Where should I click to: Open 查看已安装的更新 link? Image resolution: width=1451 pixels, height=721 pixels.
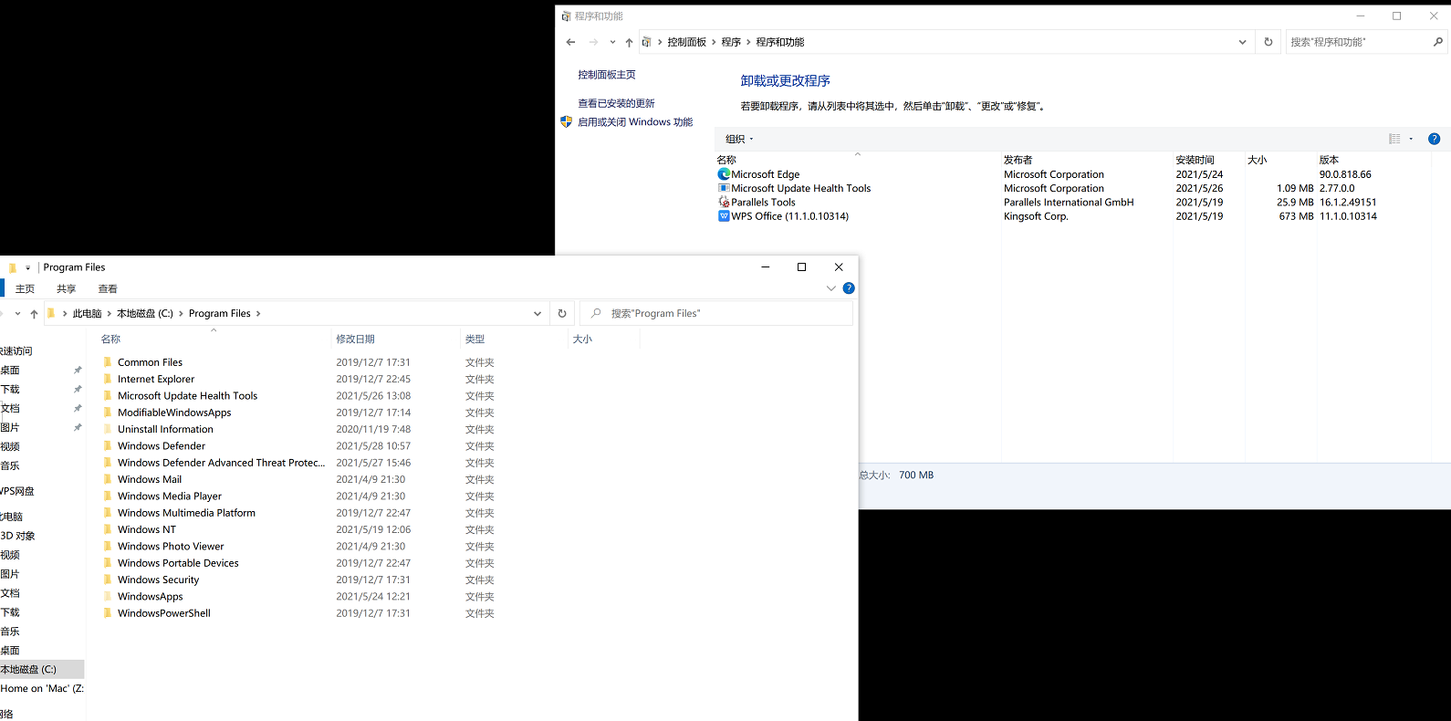[x=616, y=103]
